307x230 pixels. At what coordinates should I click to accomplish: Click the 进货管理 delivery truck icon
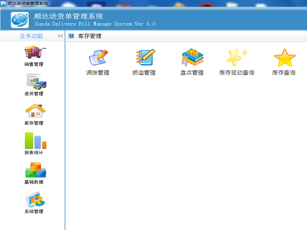tap(35, 81)
